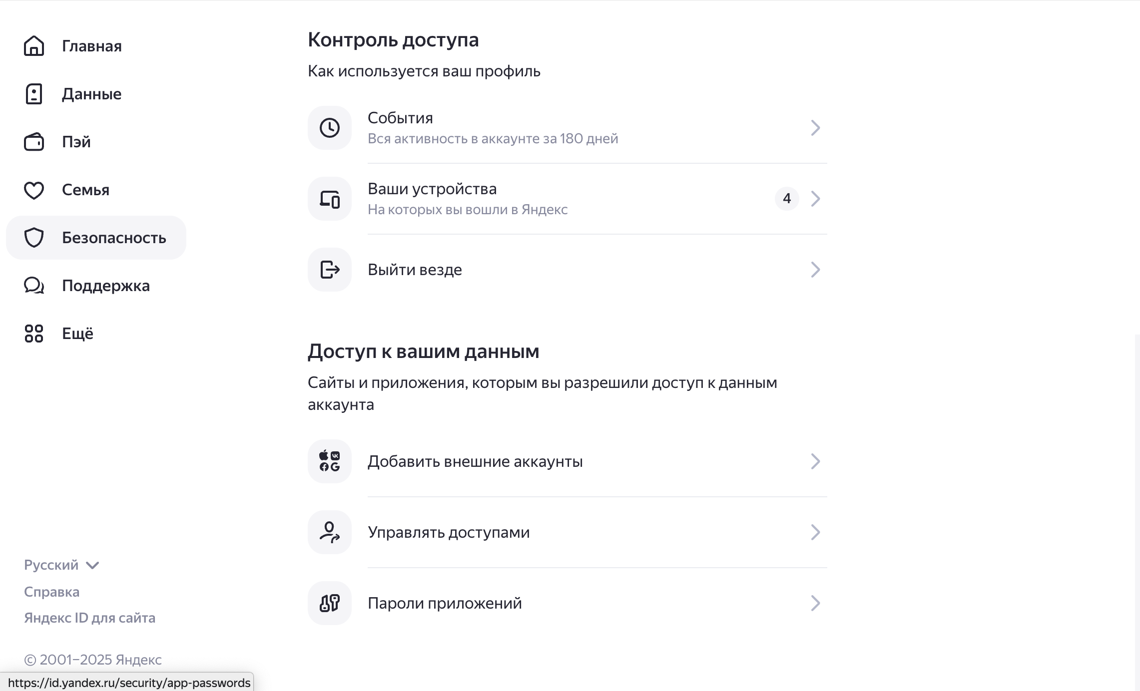This screenshot has height=691, width=1140.
Task: Expand the Русский language dropdown
Action: click(x=62, y=565)
